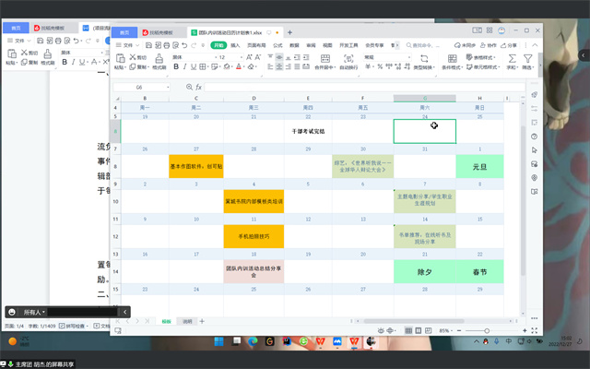Click the zoom slider in the status bar
Viewport: 590px width, 369px height.
(487, 330)
